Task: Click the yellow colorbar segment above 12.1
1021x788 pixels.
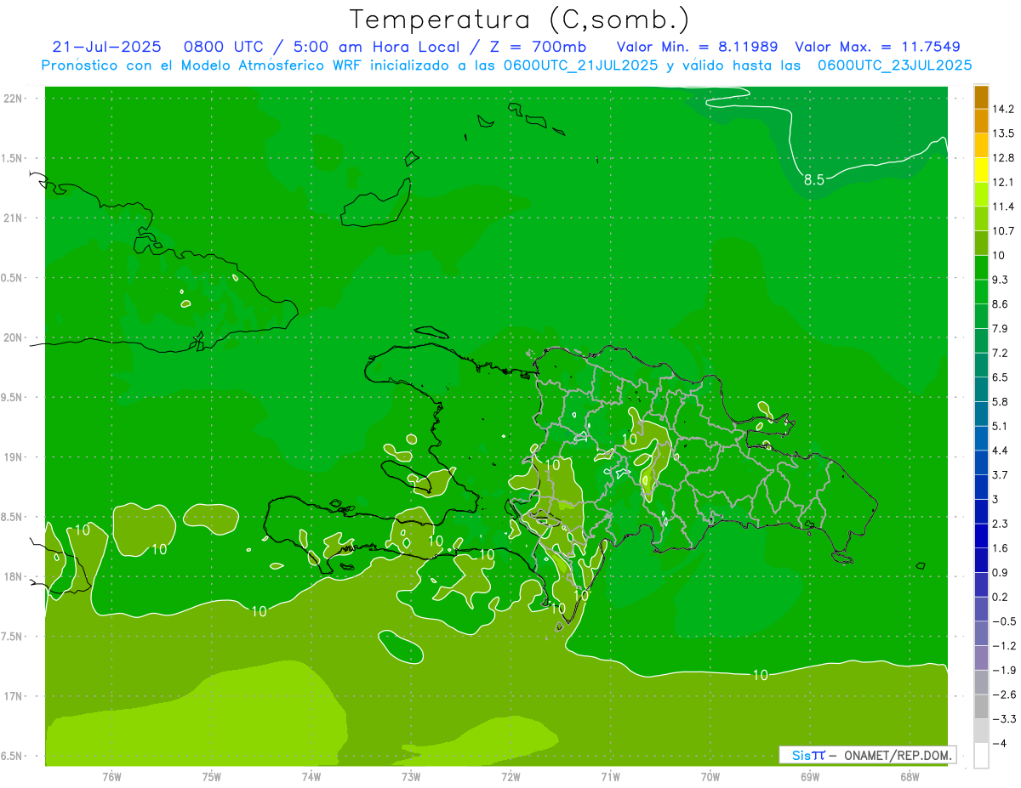Action: coord(981,170)
